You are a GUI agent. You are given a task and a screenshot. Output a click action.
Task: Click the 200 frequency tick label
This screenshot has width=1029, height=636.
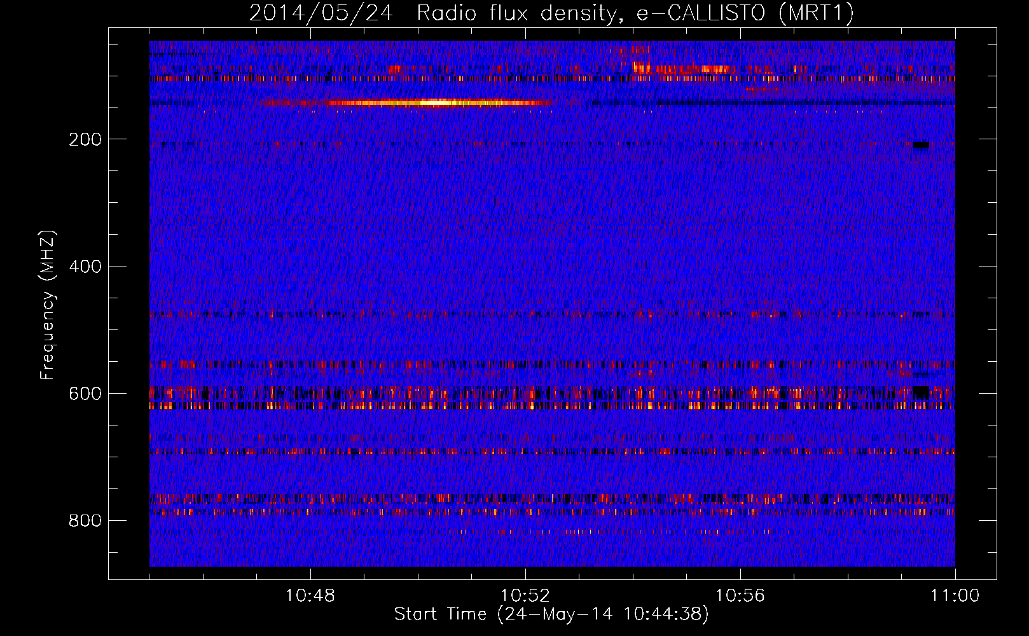point(85,139)
